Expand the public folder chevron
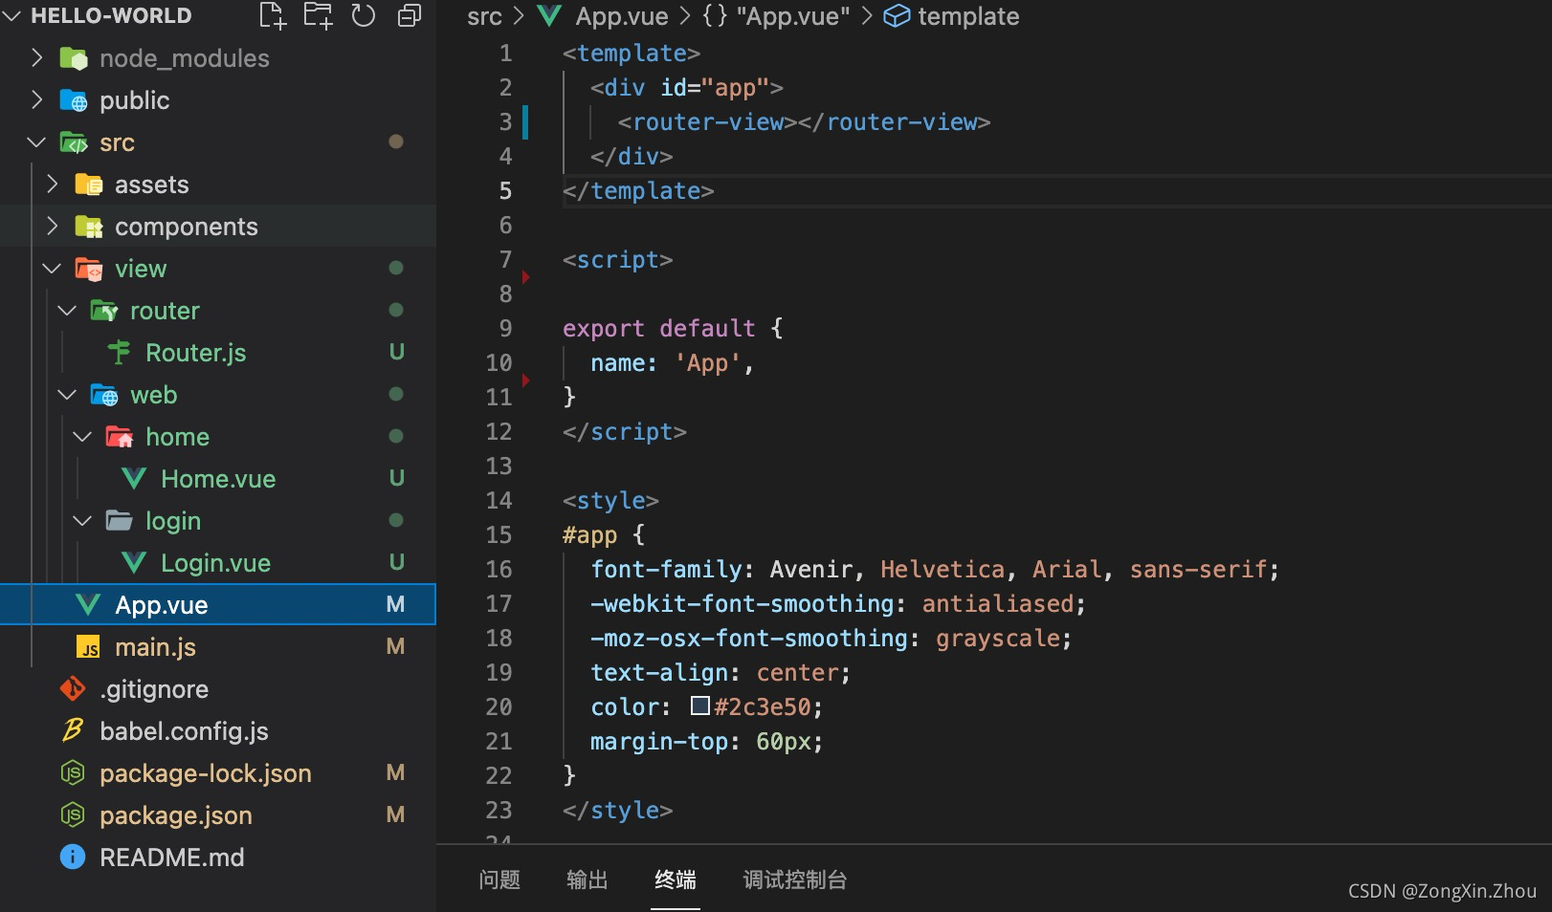 pyautogui.click(x=36, y=100)
